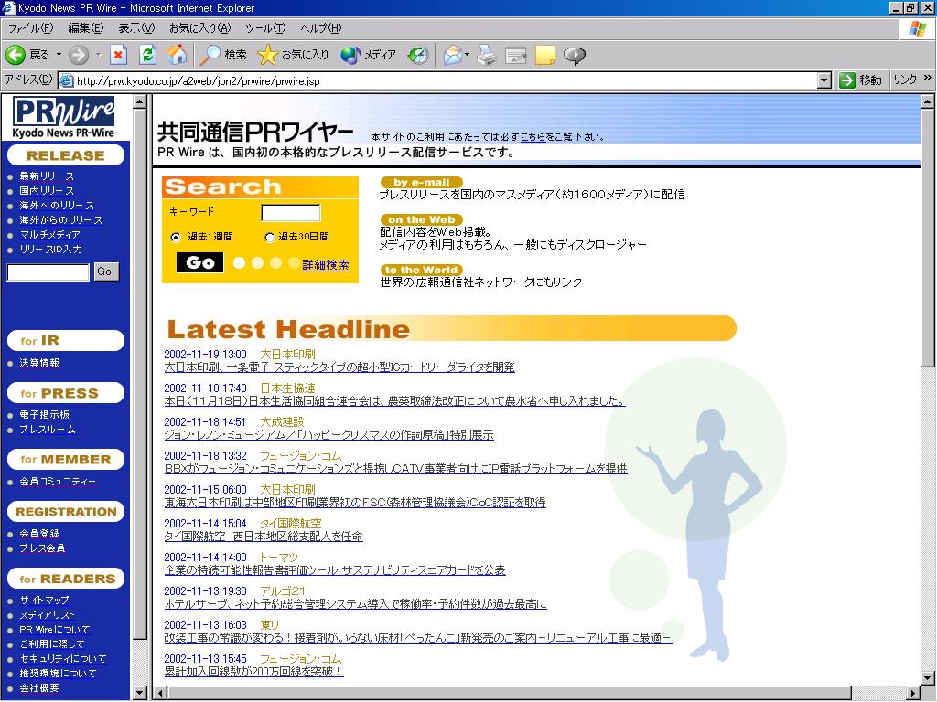Open sidebar link プレスルーム
The image size is (937, 702).
click(x=48, y=430)
